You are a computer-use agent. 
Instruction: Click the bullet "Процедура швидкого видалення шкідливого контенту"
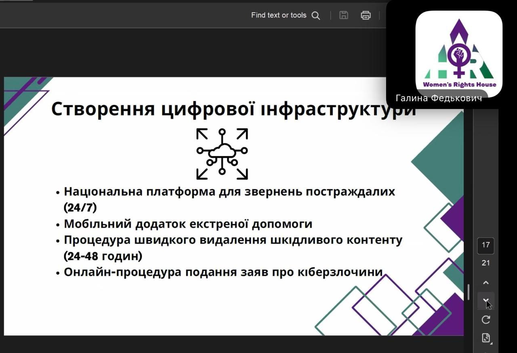233,240
